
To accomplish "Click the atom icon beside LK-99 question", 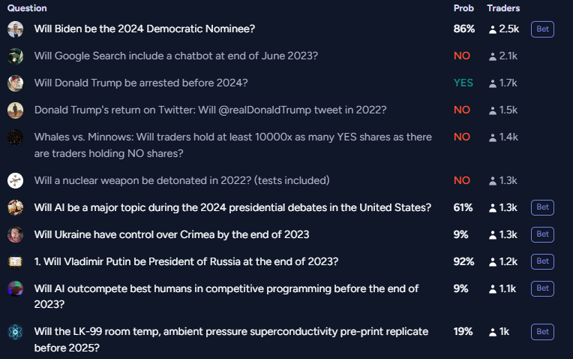I will point(15,332).
